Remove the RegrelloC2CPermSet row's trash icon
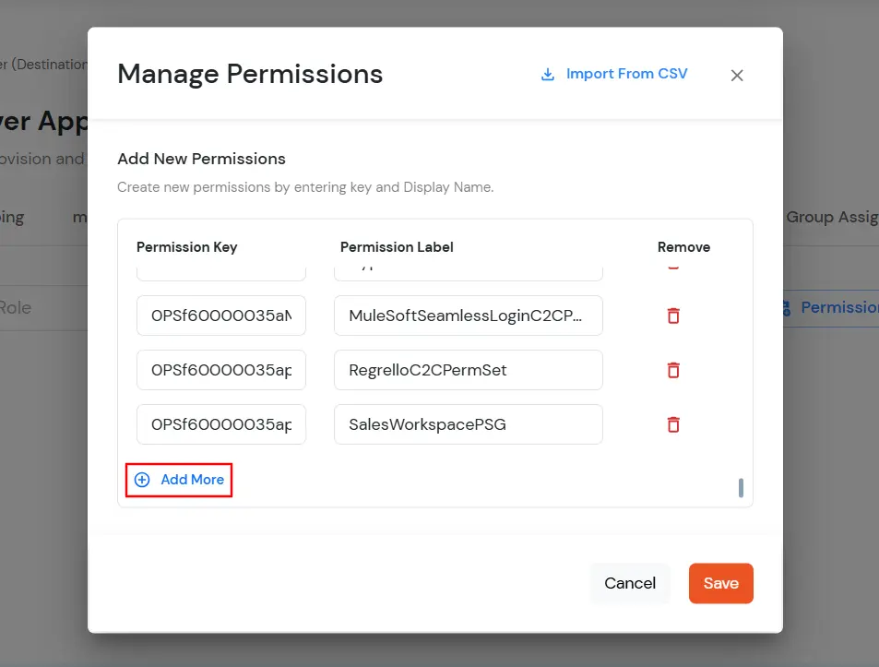 tap(672, 369)
